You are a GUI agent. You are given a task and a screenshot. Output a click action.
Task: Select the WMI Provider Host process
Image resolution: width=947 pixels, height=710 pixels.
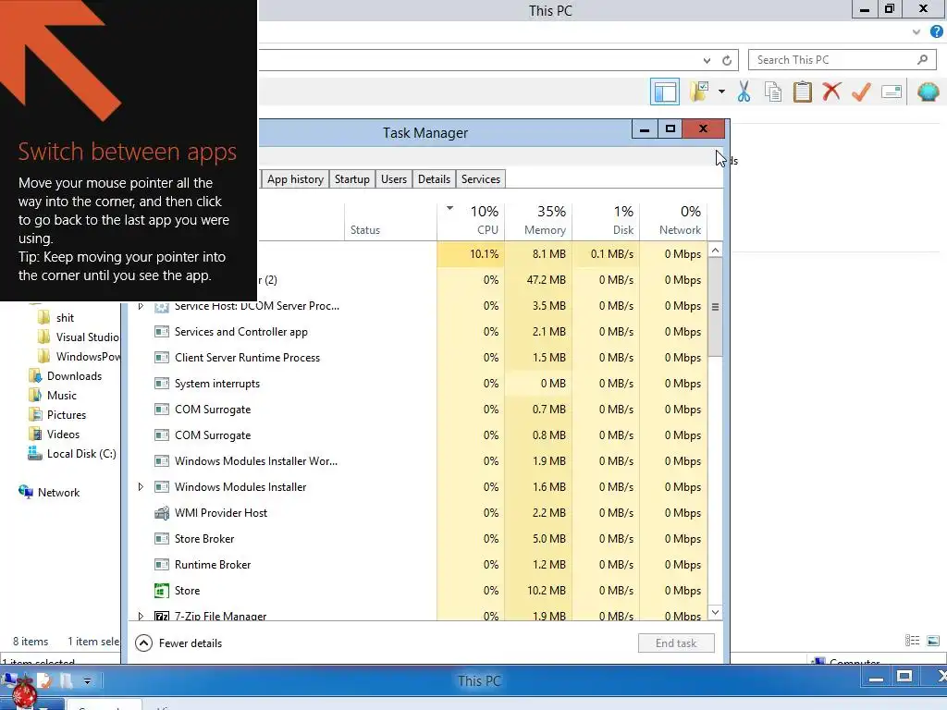click(x=418, y=512)
